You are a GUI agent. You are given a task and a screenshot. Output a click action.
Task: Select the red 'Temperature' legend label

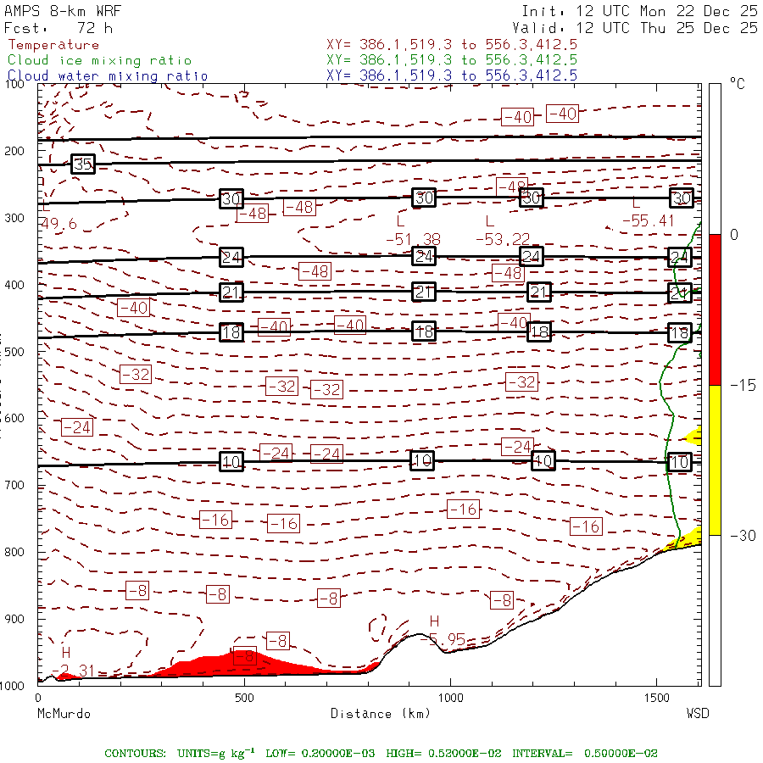pyautogui.click(x=53, y=45)
